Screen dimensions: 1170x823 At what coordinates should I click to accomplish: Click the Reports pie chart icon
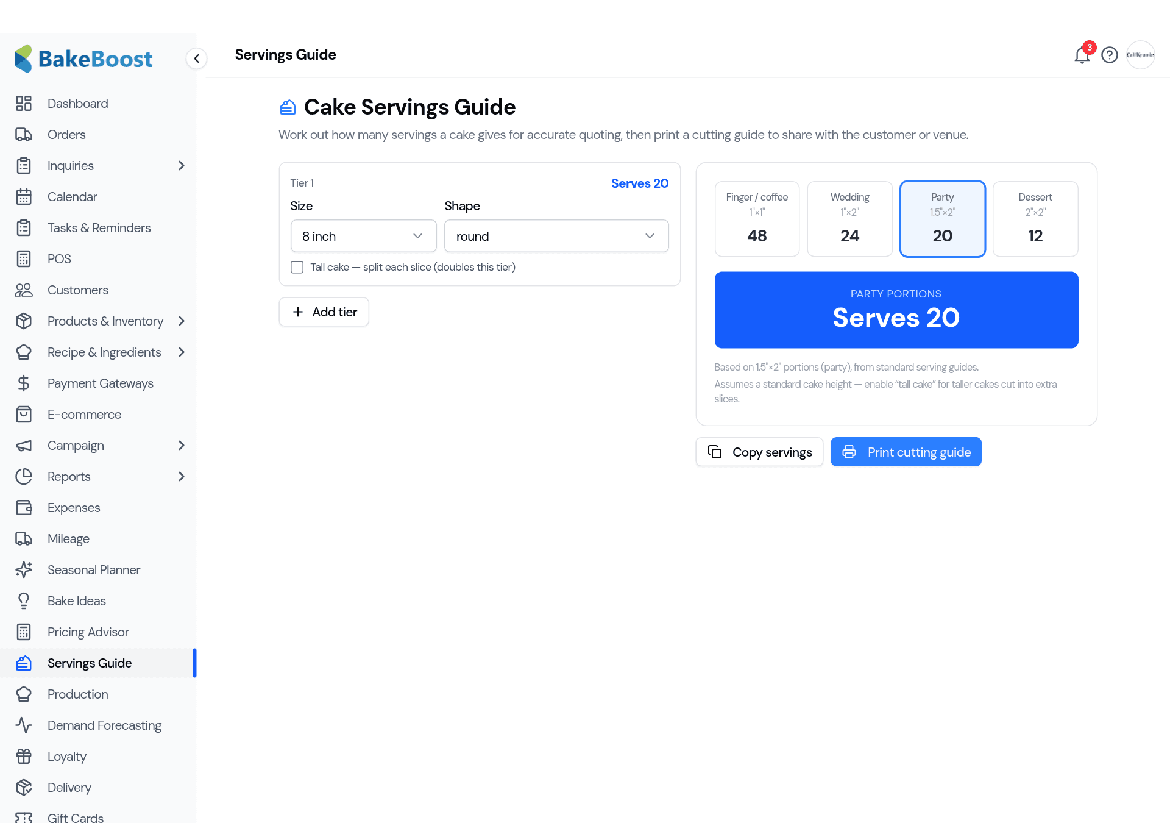tap(24, 477)
